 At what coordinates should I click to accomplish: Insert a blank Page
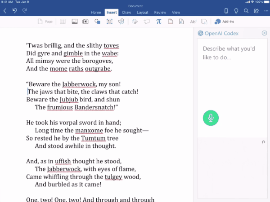[x=45, y=22]
